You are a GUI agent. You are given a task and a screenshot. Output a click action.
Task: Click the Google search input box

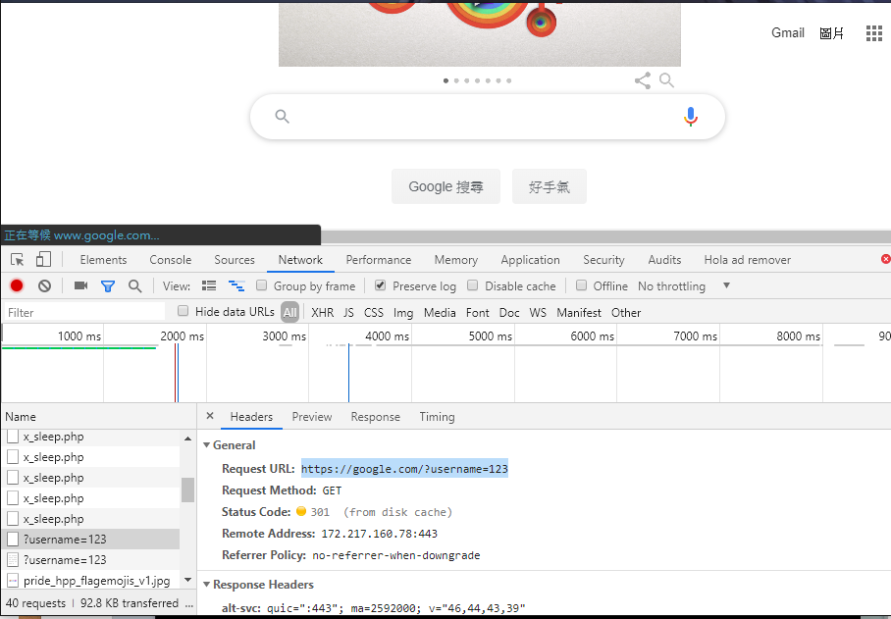487,117
